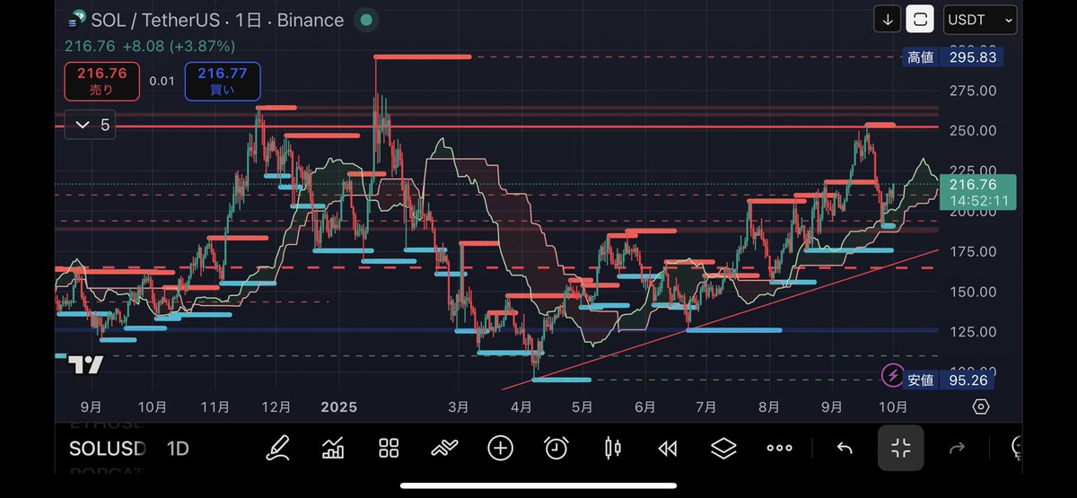Select the red ascending trendline on the chart
Screen dimensions: 1077x498
[x=719, y=319]
